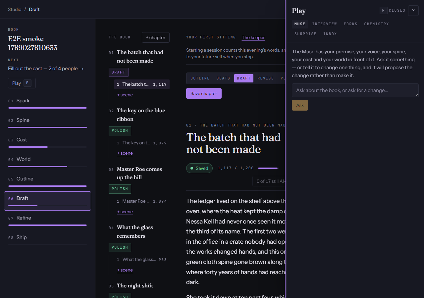Add a scene under chapter 04
424x298 pixels.
point(125,270)
